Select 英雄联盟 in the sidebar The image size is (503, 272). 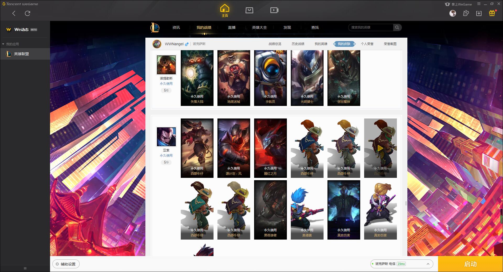pyautogui.click(x=25, y=54)
